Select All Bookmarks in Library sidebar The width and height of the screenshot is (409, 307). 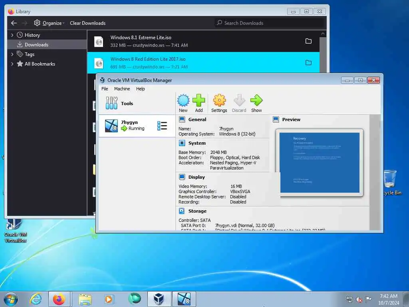point(47,64)
